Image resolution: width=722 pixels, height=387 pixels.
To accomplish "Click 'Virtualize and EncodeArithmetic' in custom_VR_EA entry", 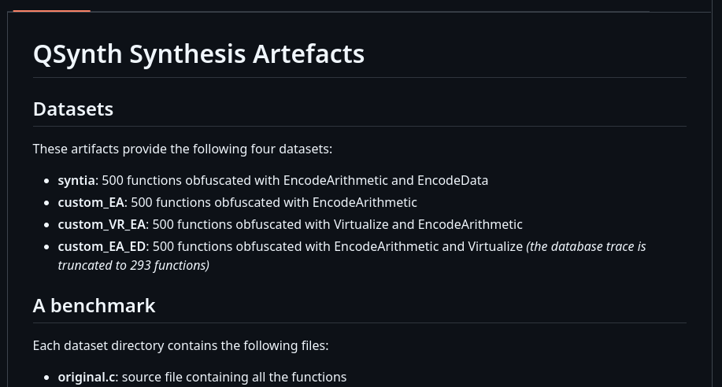I will coord(428,224).
